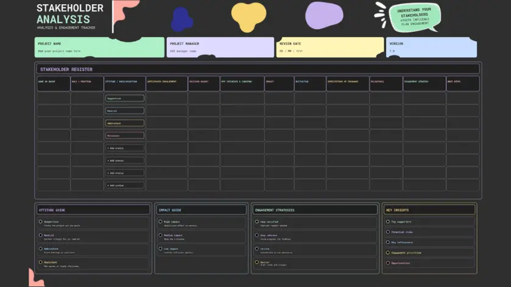Click the Version field

coord(432,47)
